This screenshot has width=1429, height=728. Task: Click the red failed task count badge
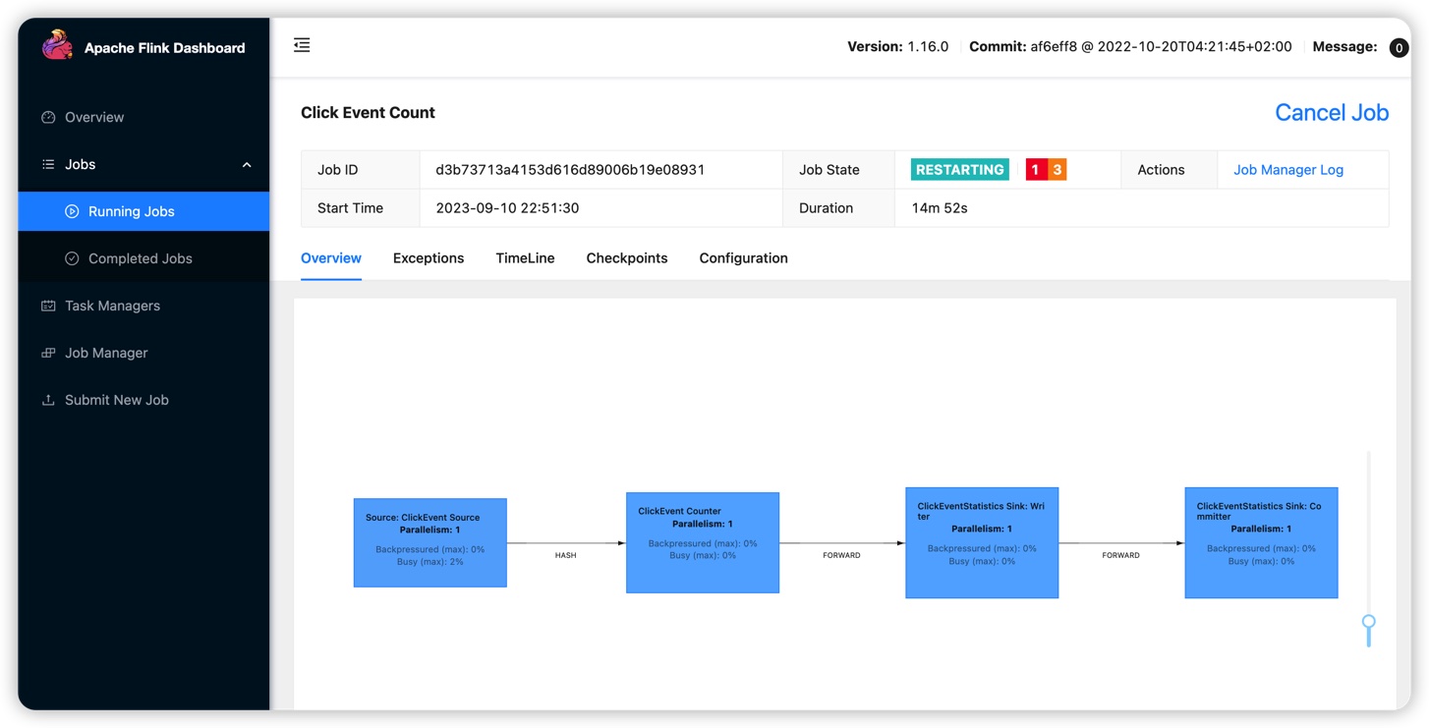[1035, 170]
